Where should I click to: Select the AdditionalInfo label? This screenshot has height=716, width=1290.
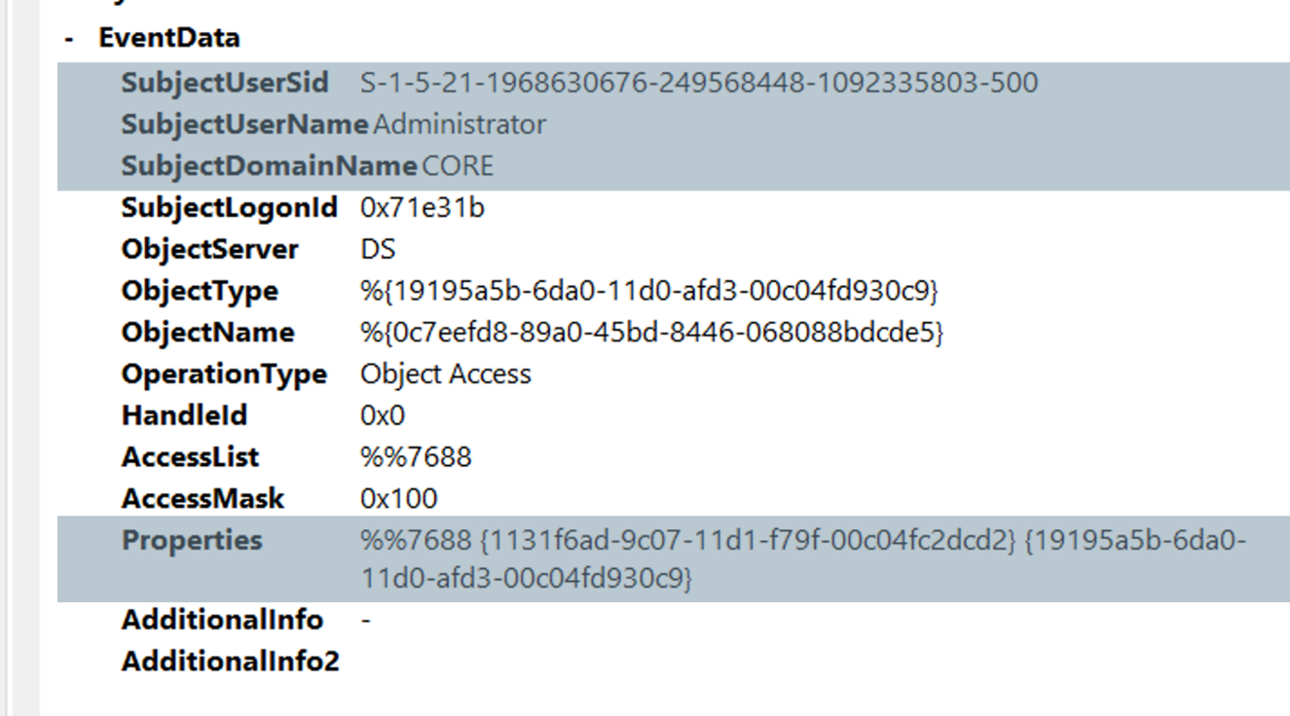click(x=222, y=620)
